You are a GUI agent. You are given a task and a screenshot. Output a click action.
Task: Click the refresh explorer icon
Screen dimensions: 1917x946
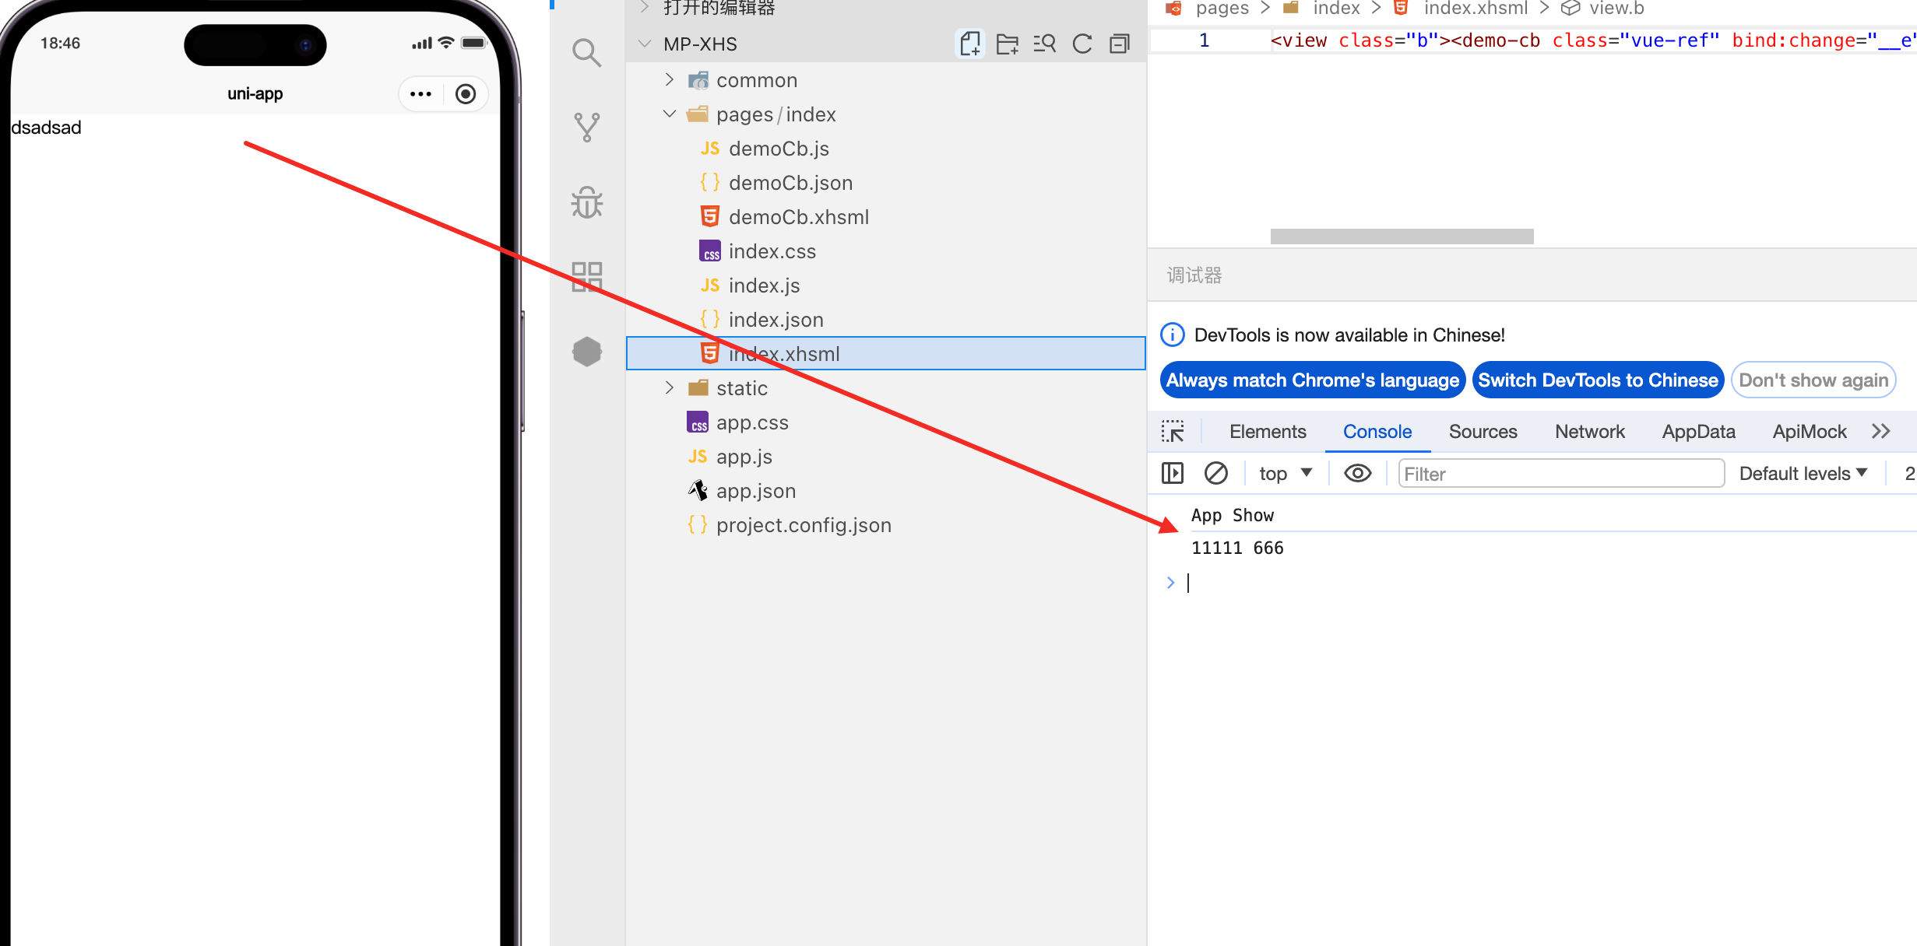[1082, 44]
